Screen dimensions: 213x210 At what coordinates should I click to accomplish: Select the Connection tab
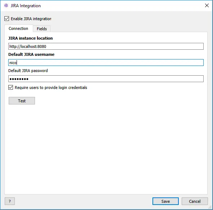pyautogui.click(x=18, y=28)
